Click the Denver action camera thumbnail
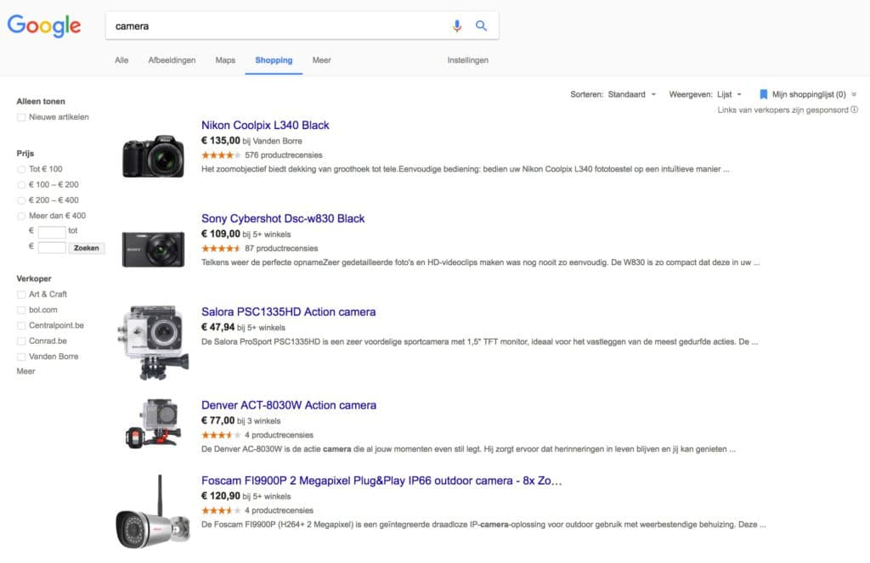Viewport: 870px width, 563px height. pyautogui.click(x=154, y=423)
